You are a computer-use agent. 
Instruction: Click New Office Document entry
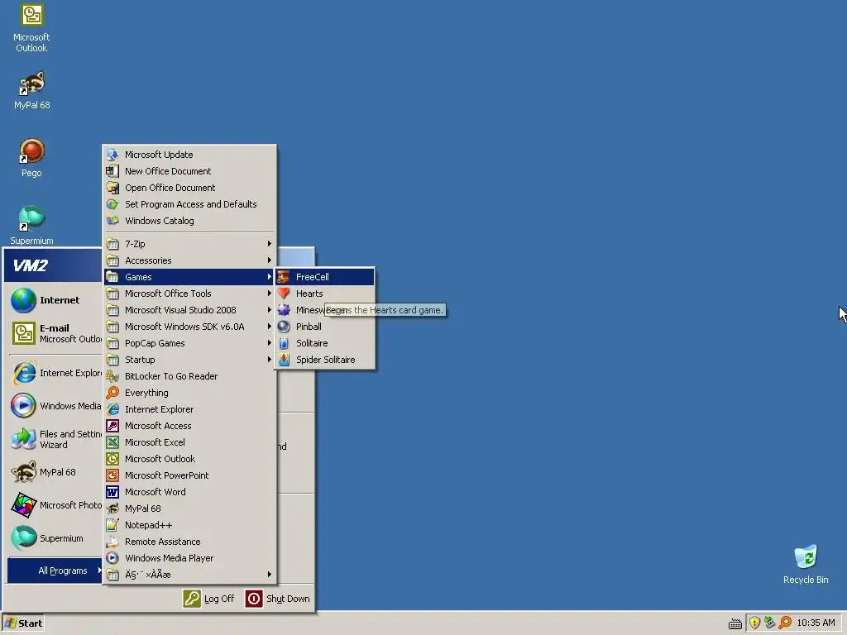coord(189,171)
